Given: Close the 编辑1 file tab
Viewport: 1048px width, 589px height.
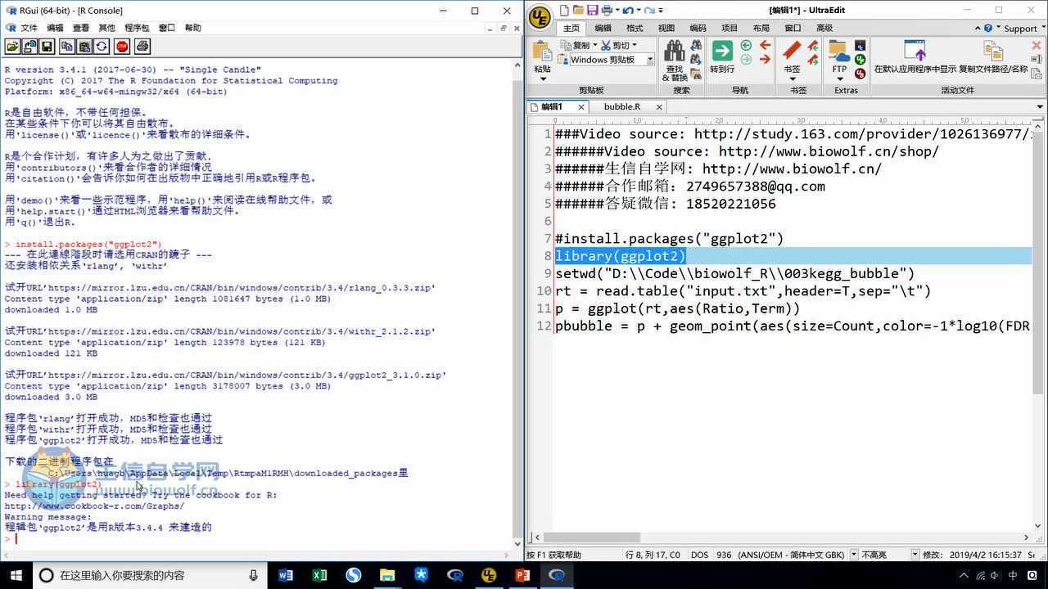Looking at the screenshot, I should point(581,106).
